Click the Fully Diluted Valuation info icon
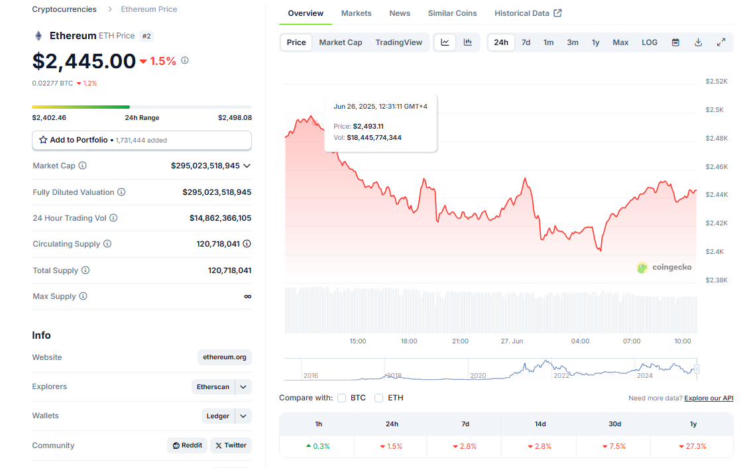 [x=121, y=192]
